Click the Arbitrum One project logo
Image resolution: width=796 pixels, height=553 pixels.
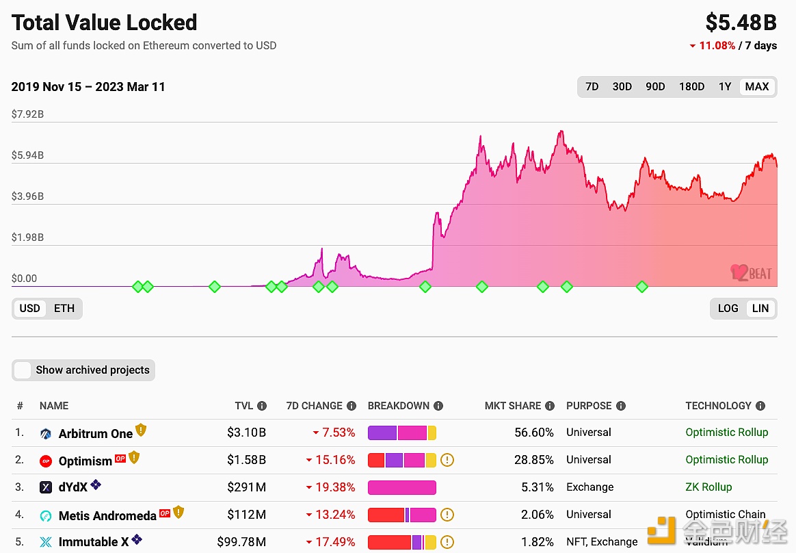(45, 433)
